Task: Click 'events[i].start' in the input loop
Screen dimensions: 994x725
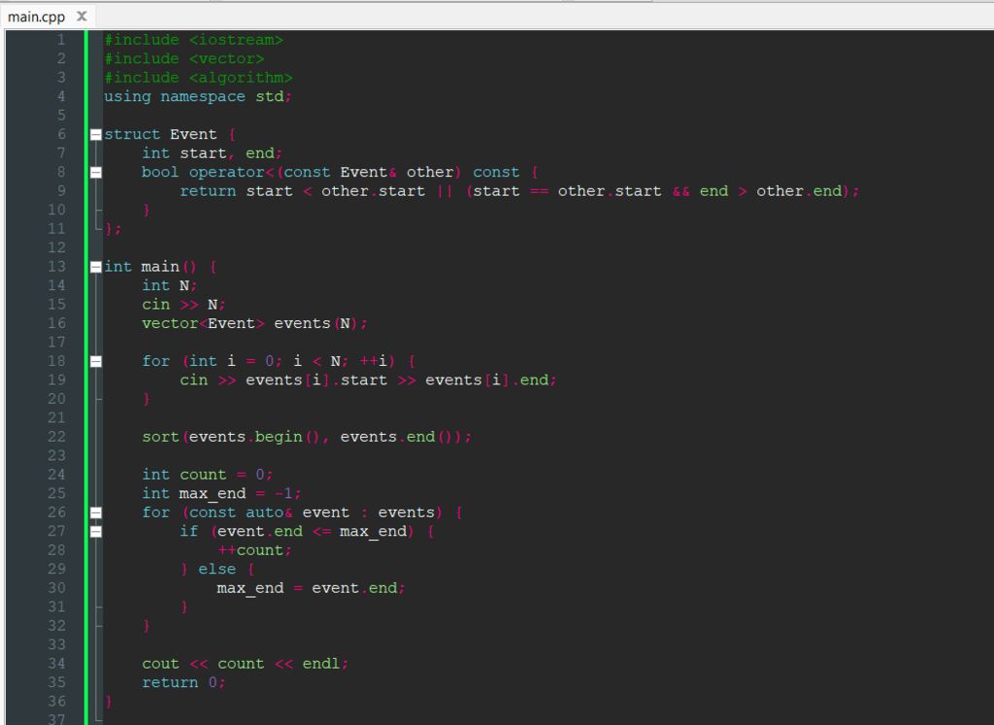Action: click(316, 380)
